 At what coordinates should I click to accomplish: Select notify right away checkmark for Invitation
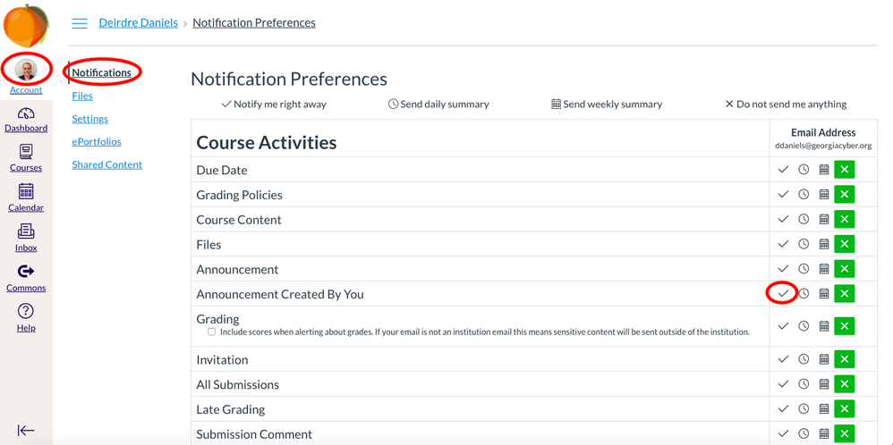784,359
